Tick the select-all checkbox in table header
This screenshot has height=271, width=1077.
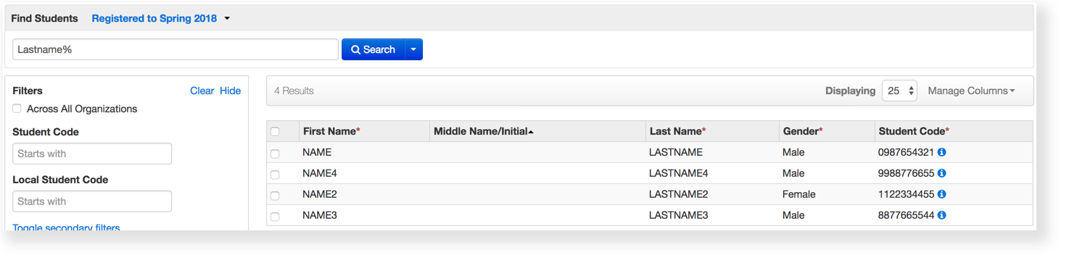[275, 131]
